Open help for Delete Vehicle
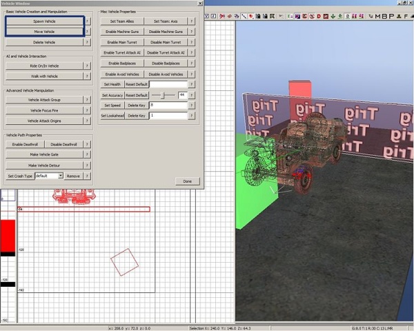Viewport: 414px width, 331px height. point(88,42)
